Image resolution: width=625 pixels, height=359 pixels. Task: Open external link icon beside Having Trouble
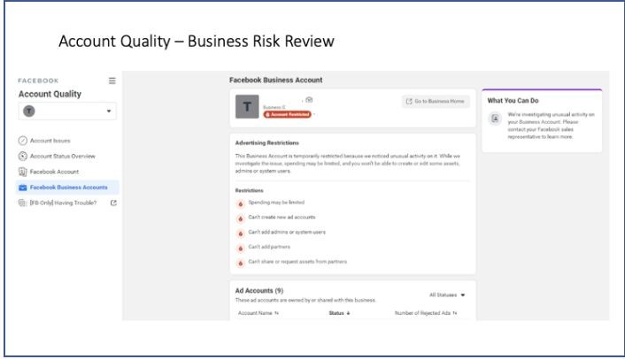113,203
